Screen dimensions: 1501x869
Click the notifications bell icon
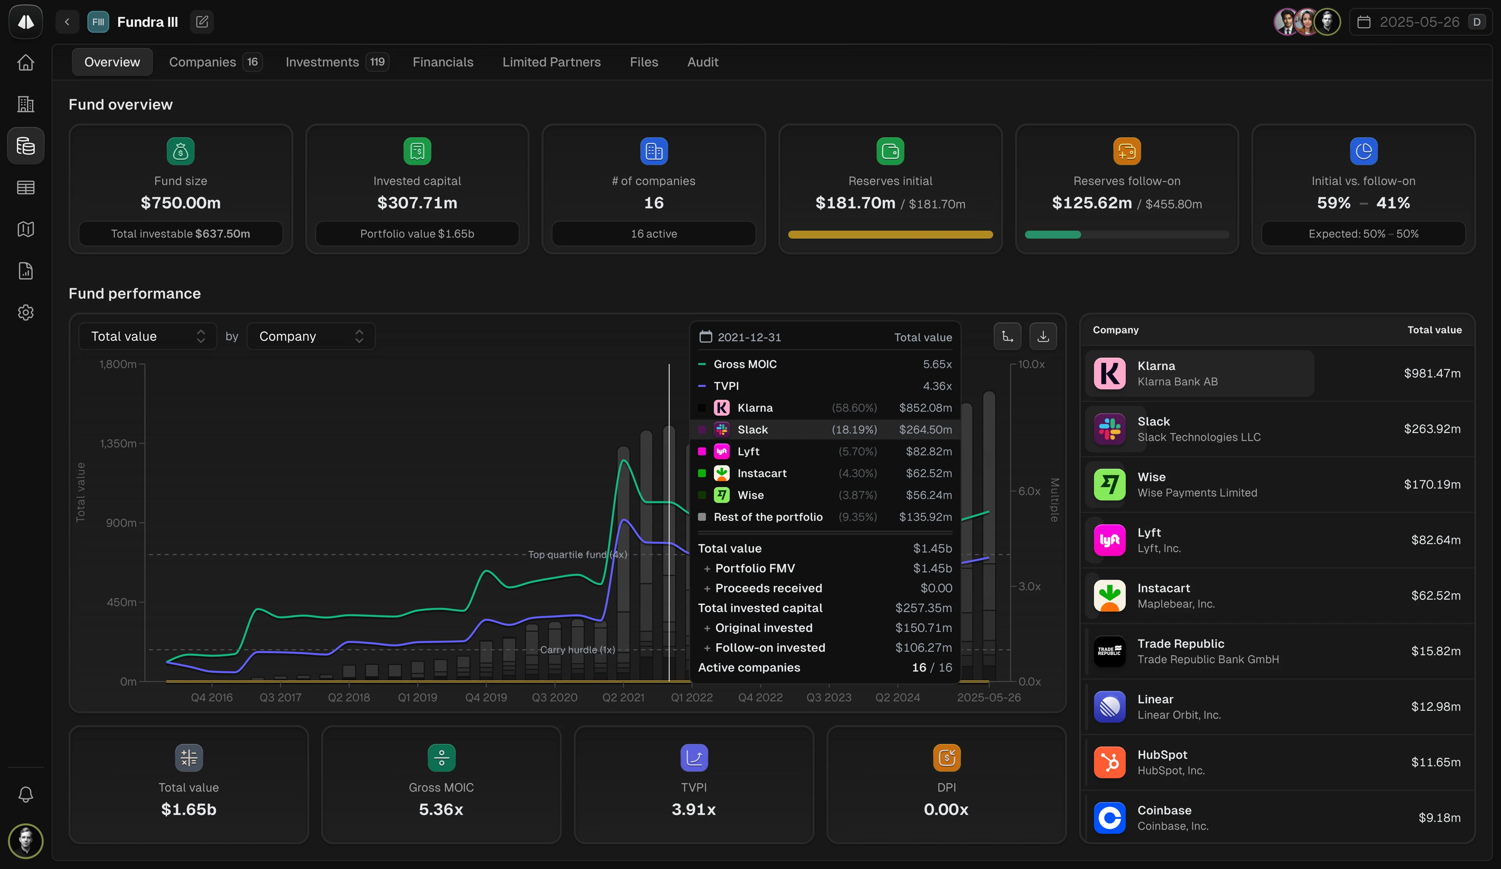pyautogui.click(x=26, y=794)
